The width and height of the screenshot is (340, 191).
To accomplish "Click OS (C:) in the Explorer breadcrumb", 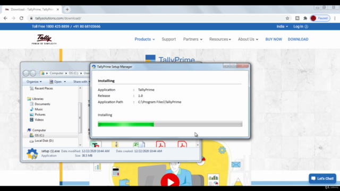I will tap(73, 73).
